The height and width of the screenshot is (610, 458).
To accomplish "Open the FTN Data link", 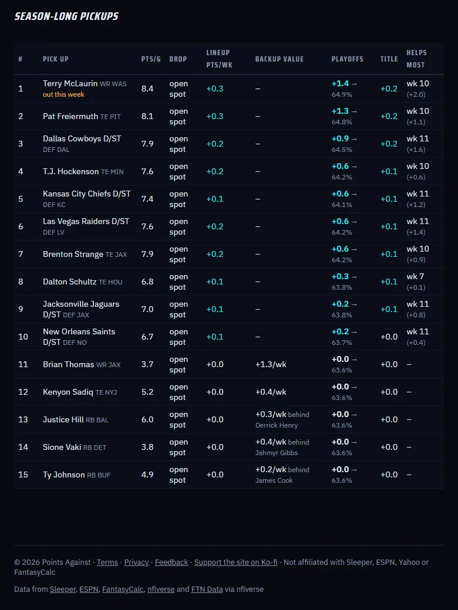I will pyautogui.click(x=207, y=589).
